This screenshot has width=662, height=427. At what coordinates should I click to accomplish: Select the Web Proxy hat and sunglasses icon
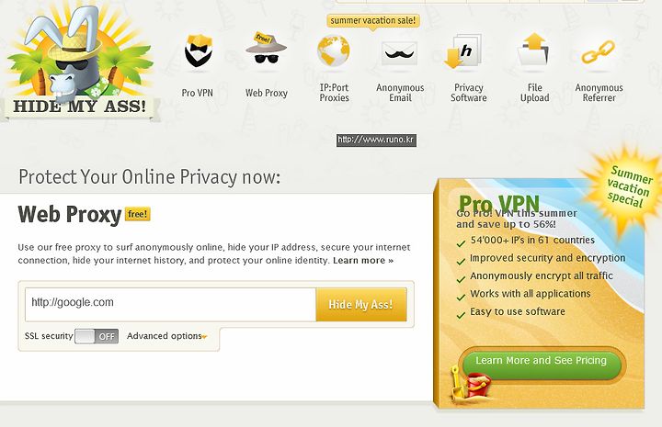tap(266, 49)
